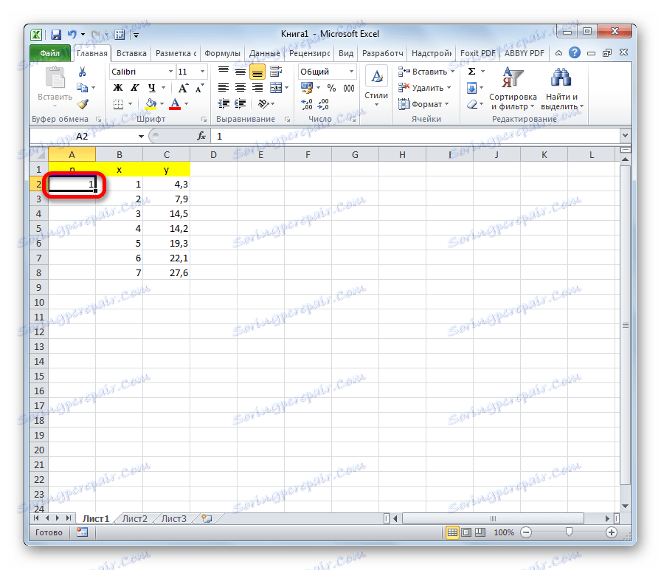
Task: Switch to the Вид tab
Action: pyautogui.click(x=346, y=53)
